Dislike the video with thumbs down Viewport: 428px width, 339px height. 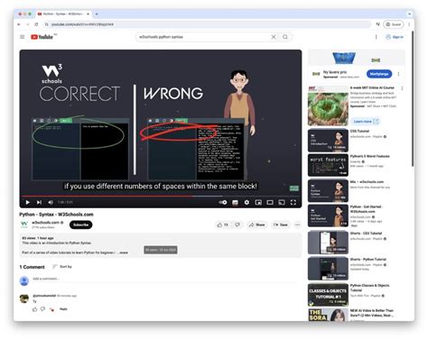[x=237, y=224]
